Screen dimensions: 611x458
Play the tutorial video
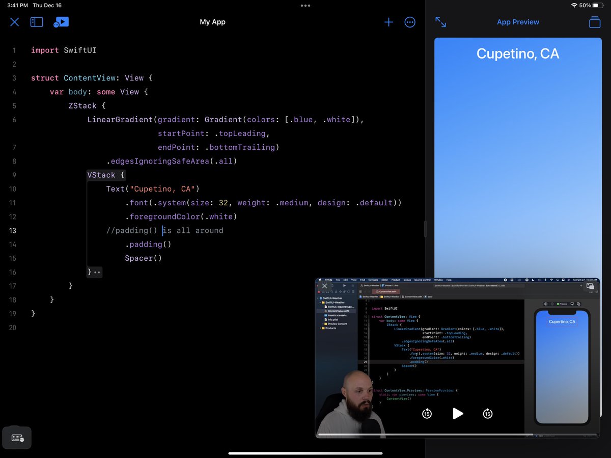pyautogui.click(x=457, y=414)
